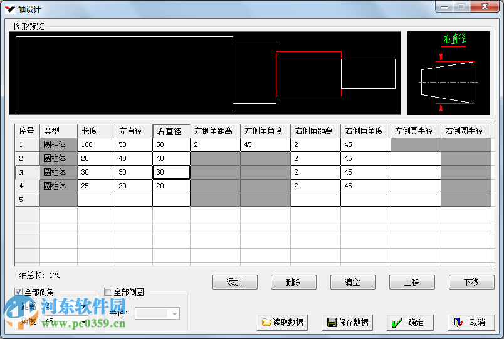Select the 右直径 column header
This screenshot has height=339, width=504.
click(171, 131)
